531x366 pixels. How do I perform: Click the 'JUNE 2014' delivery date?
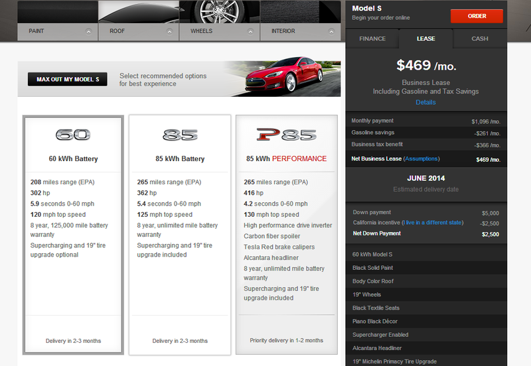point(426,178)
